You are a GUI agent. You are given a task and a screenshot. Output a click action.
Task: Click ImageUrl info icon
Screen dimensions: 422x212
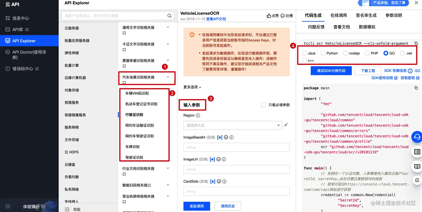pos(224,159)
